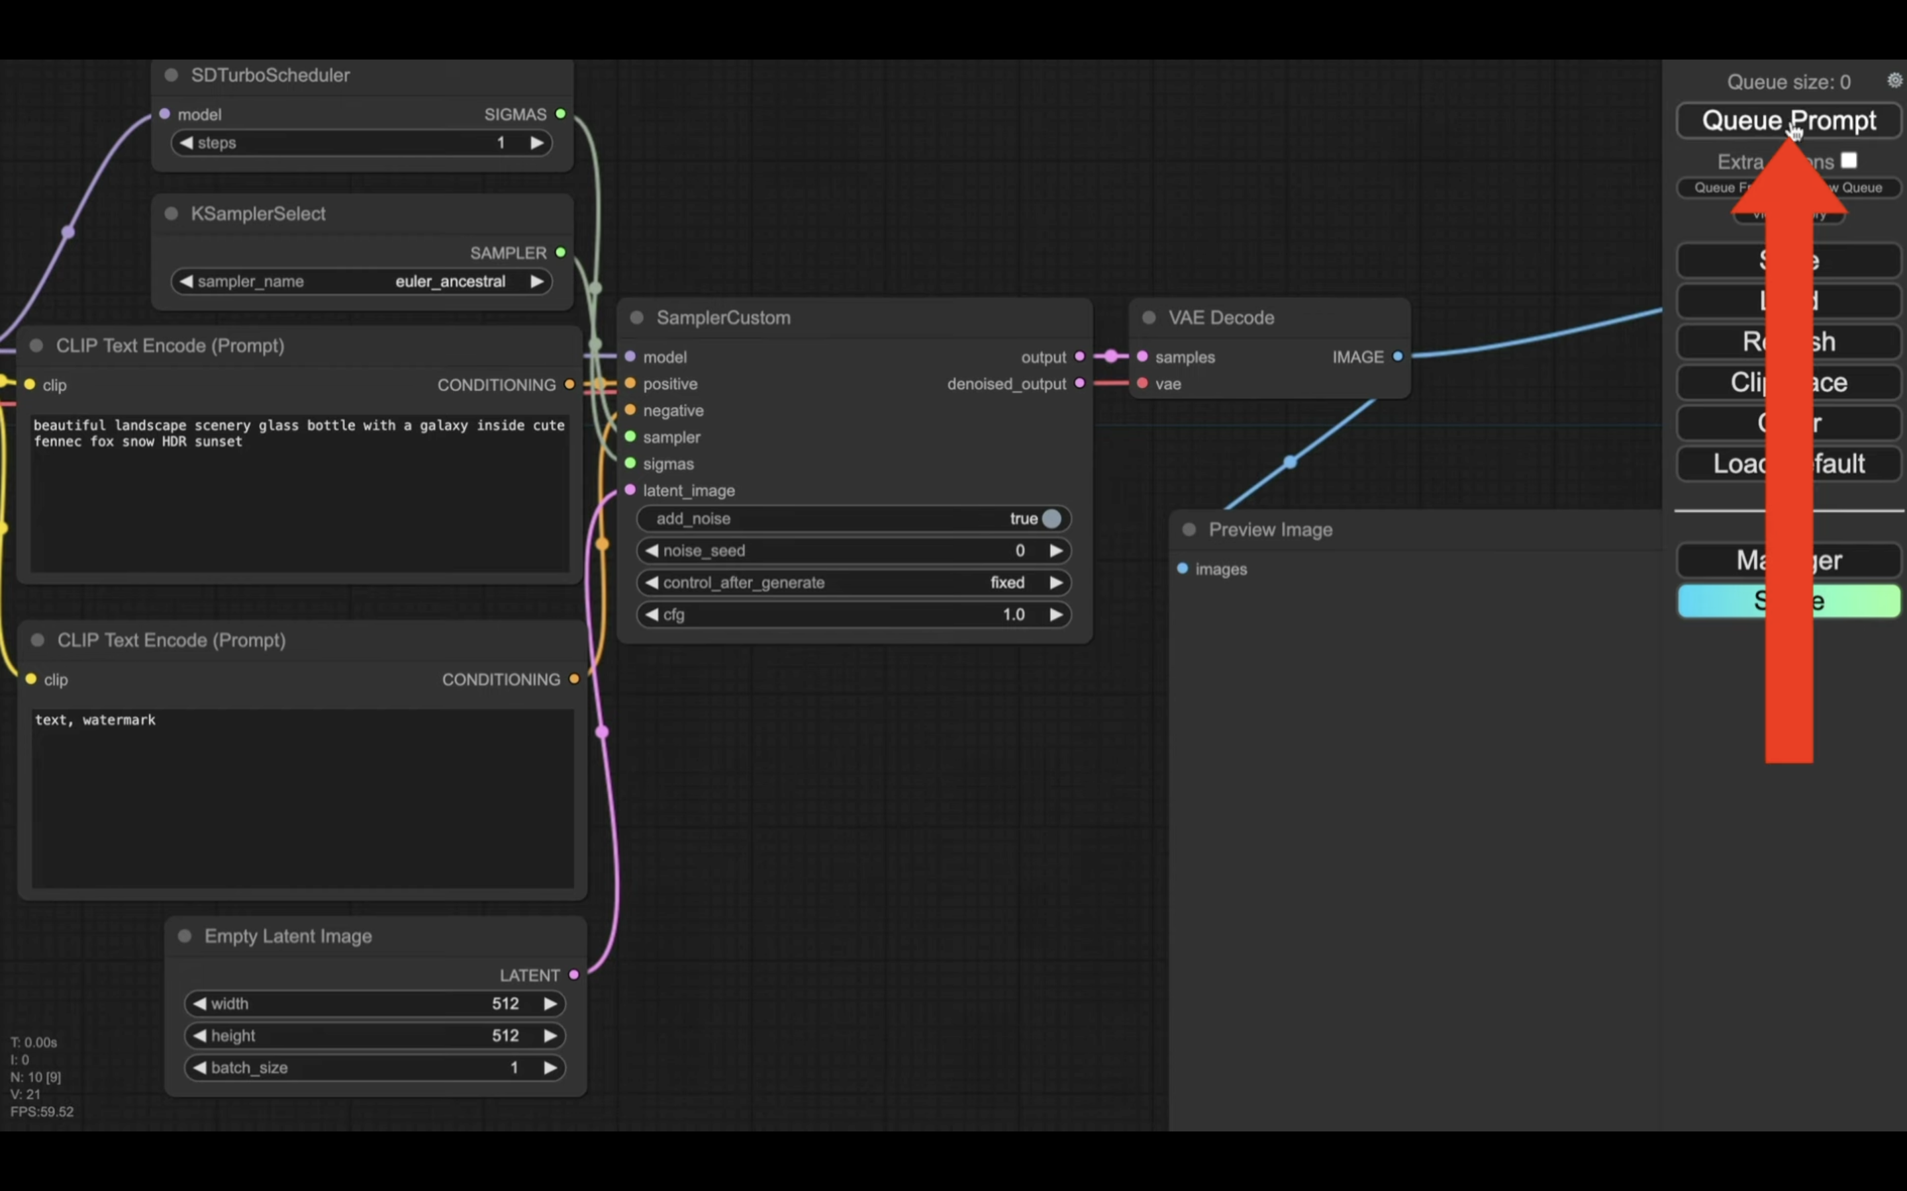Click the IMAGE output socket on VAE Decode
Screen dimensions: 1907x1191
click(1398, 357)
